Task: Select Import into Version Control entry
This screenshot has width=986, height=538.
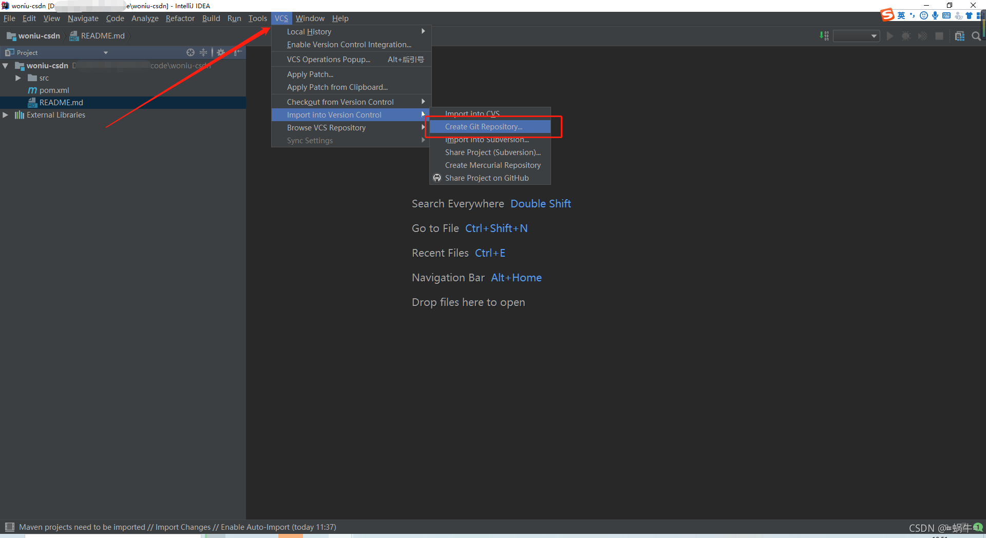Action: [x=351, y=115]
